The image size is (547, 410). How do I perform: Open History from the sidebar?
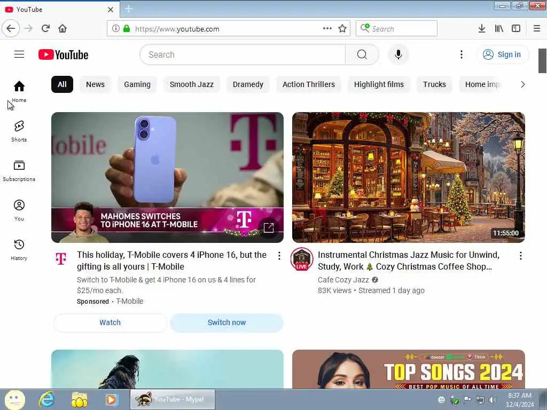[x=19, y=250]
